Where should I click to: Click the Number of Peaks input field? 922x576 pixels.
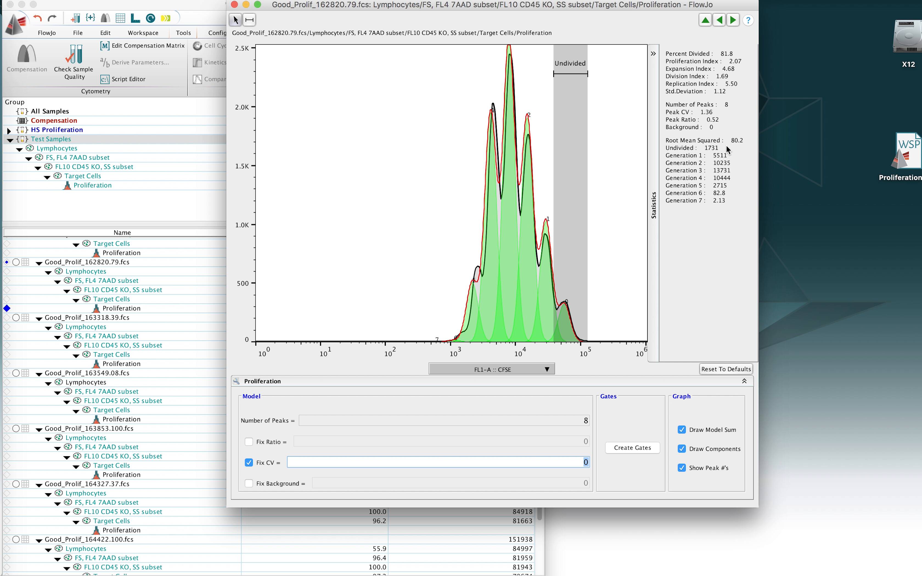tap(444, 420)
